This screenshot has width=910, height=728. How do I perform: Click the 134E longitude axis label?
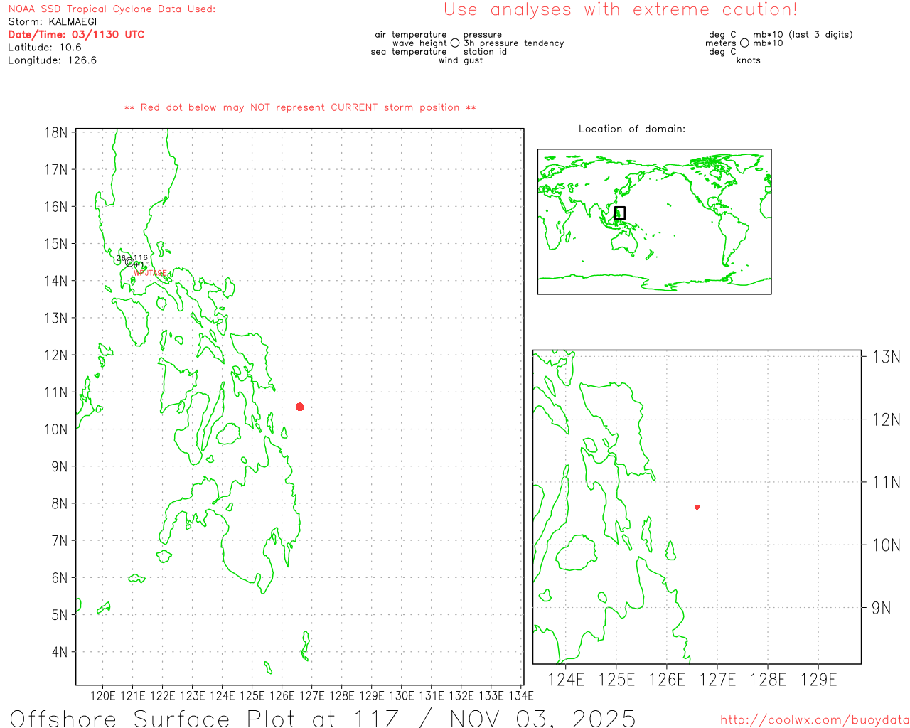[x=521, y=695]
